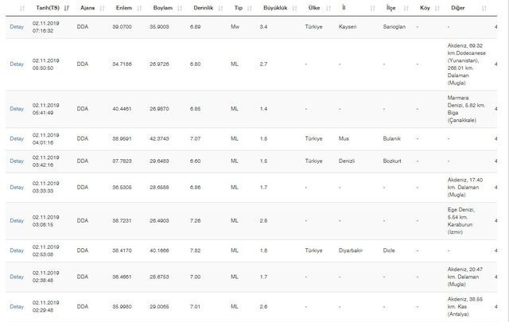
Task: Open Detay link for 05:50:50 event
Action: (16, 64)
